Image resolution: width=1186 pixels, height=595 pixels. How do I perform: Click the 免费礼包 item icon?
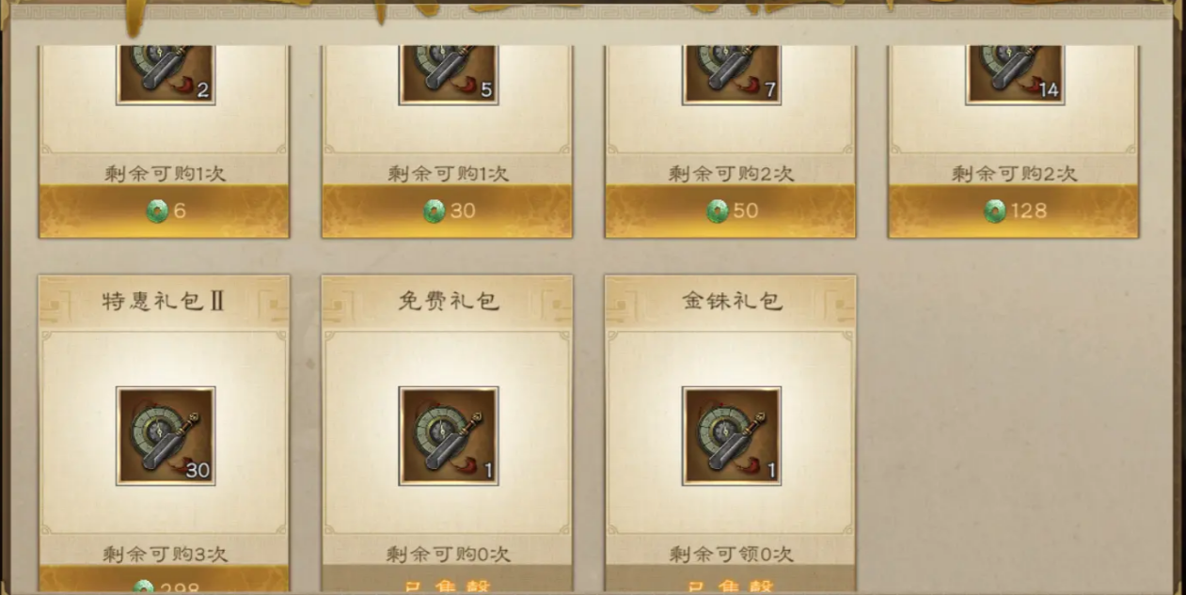point(449,436)
